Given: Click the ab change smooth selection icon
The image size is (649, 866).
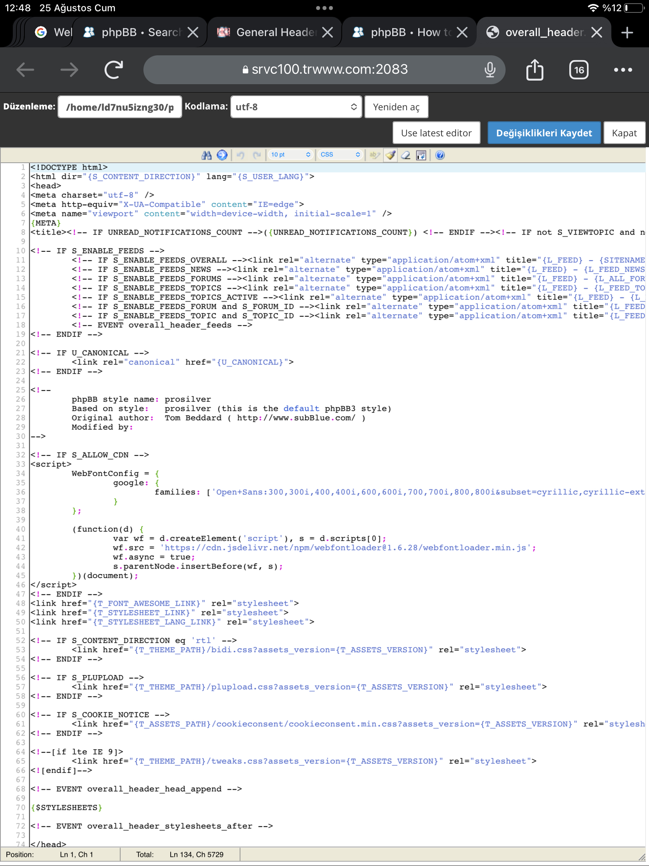Looking at the screenshot, I should [375, 155].
